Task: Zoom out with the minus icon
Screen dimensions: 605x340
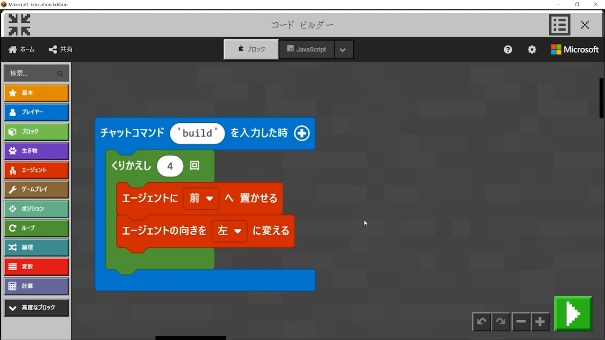Action: (521, 322)
